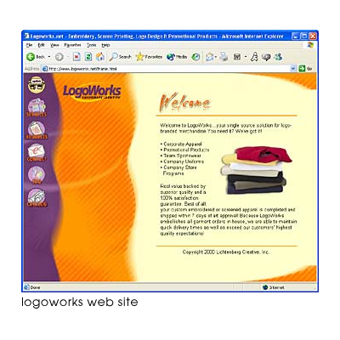Open browsing History icon

click(195, 57)
